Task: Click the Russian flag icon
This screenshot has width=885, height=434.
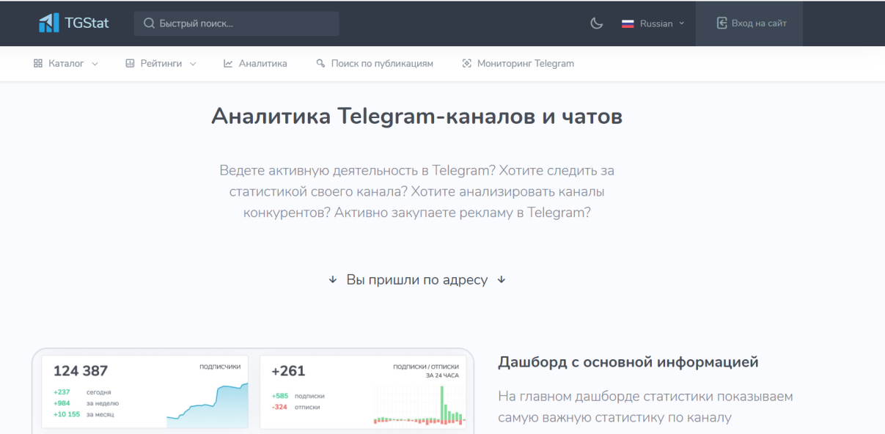Action: (x=628, y=23)
